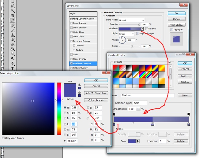199x158 pixels.
Task: Select the Clone Stamp tool
Action: (x=13, y=35)
